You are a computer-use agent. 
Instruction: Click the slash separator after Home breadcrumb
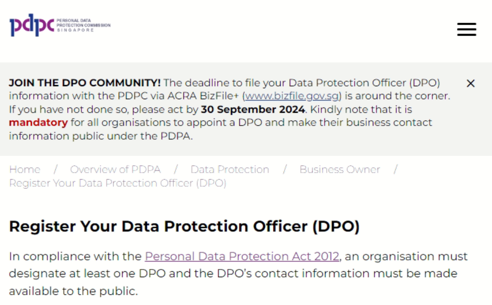56,169
